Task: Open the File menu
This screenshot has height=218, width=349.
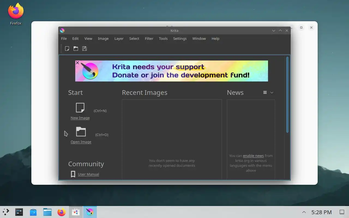Action: click(x=64, y=38)
